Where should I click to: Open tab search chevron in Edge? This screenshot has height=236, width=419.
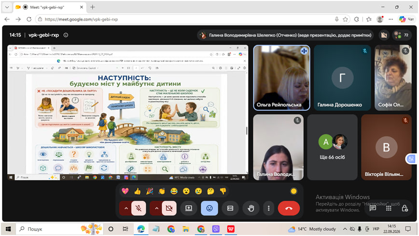pos(7,7)
